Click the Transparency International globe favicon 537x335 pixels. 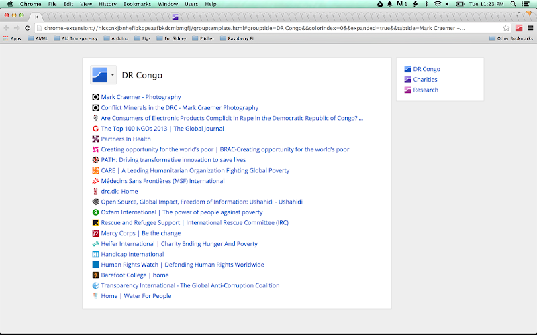click(95, 286)
